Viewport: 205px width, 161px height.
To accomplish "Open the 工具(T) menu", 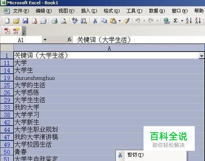I will tap(134, 11).
